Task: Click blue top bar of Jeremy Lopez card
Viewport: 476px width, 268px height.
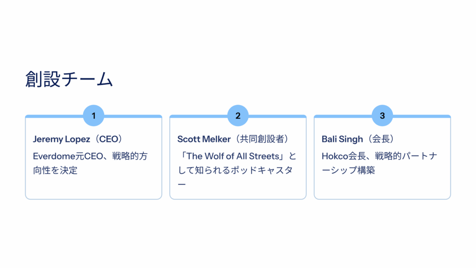Action: click(51, 116)
